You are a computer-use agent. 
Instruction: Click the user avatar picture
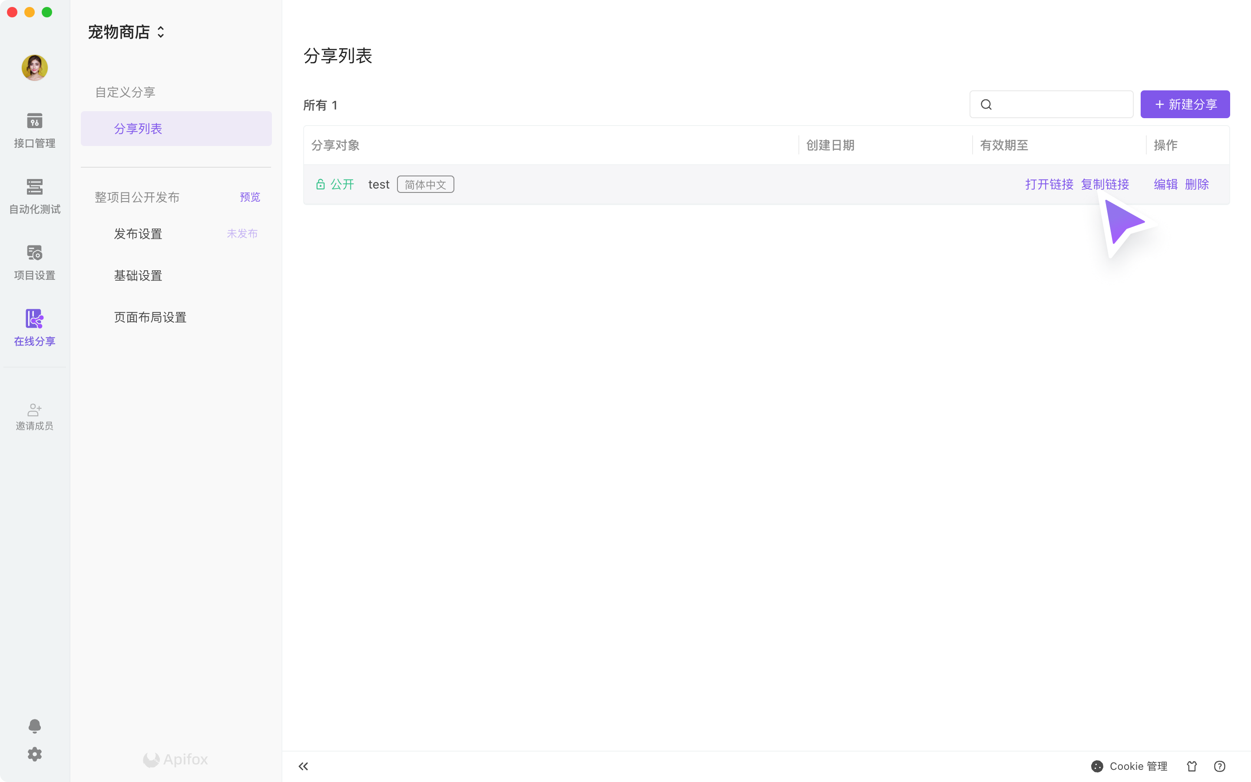pyautogui.click(x=35, y=68)
